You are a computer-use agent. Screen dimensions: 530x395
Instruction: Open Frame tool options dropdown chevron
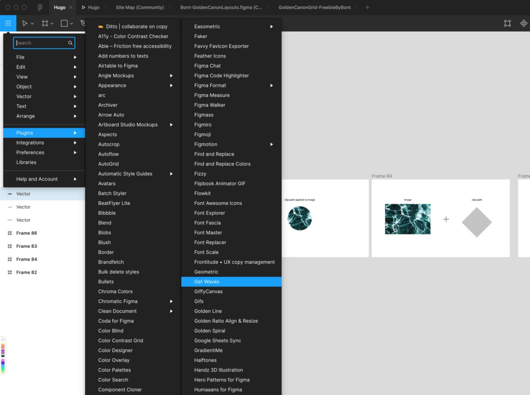[52, 24]
